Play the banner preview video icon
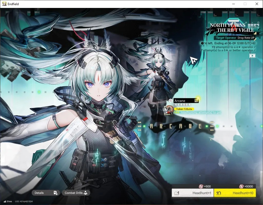 pos(252,56)
